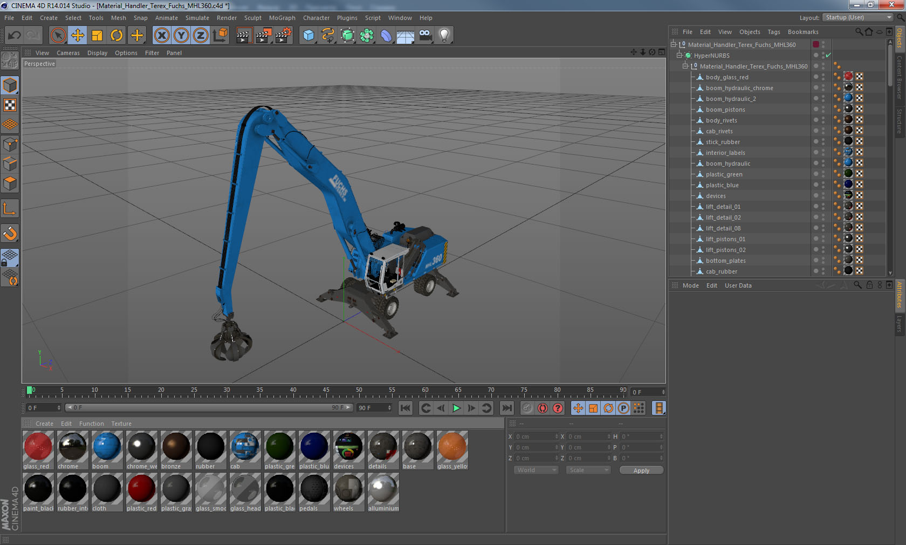Toggle Y axis lock
The image size is (906, 545).
pos(181,36)
